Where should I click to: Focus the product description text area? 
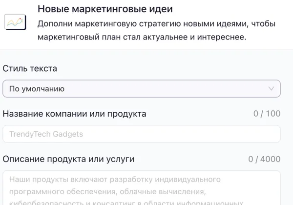click(x=142, y=188)
